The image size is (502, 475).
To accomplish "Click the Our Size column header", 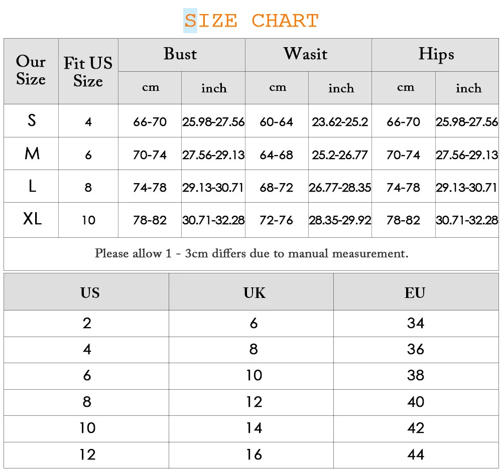I will (x=31, y=71).
